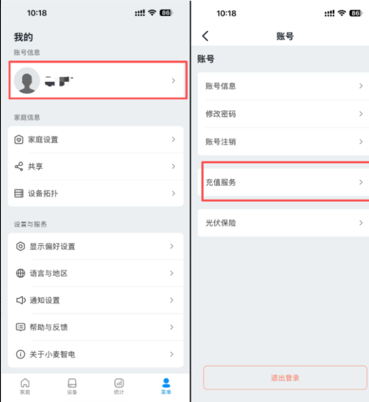
Task: Tap the 家庭设置 shield icon
Action: [19, 140]
